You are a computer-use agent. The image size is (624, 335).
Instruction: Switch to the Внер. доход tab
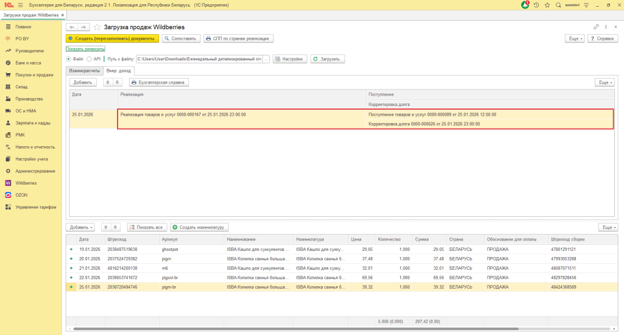click(x=119, y=71)
